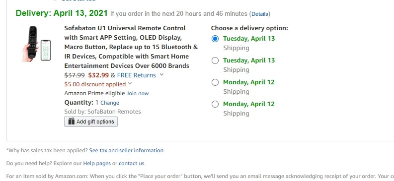
Task: Pick the last Monday, April 12 shipping radio
Action: pos(215,104)
